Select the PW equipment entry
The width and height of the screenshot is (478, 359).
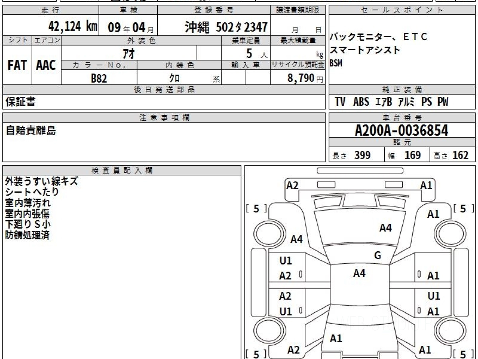[443, 102]
